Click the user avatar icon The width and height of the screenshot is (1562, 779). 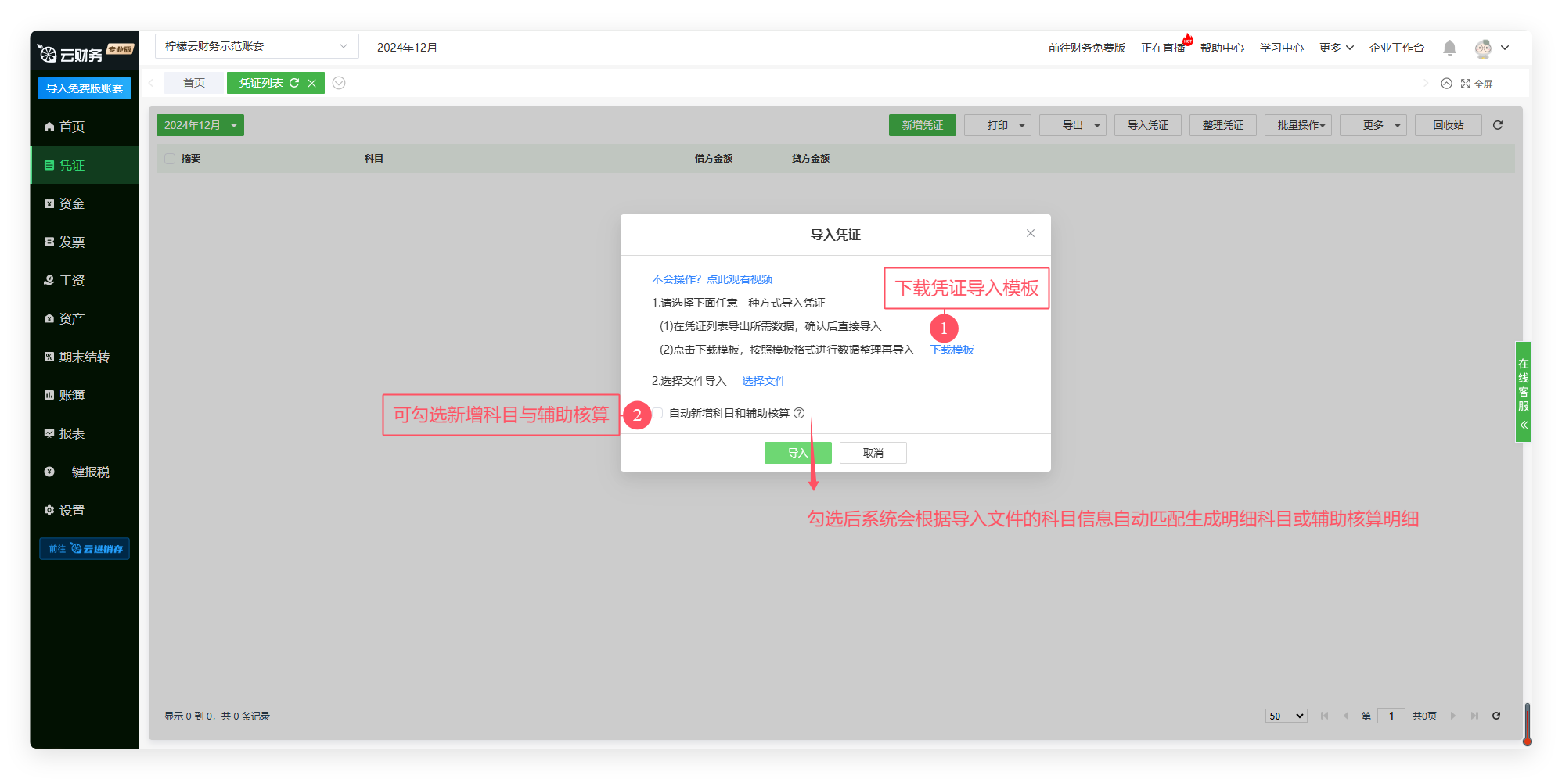click(x=1482, y=48)
